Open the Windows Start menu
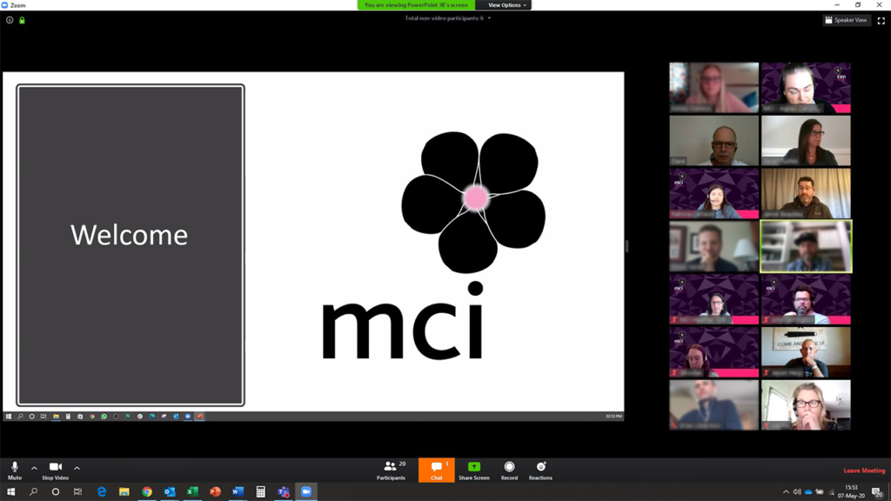Image resolution: width=891 pixels, height=501 pixels. [x=10, y=491]
